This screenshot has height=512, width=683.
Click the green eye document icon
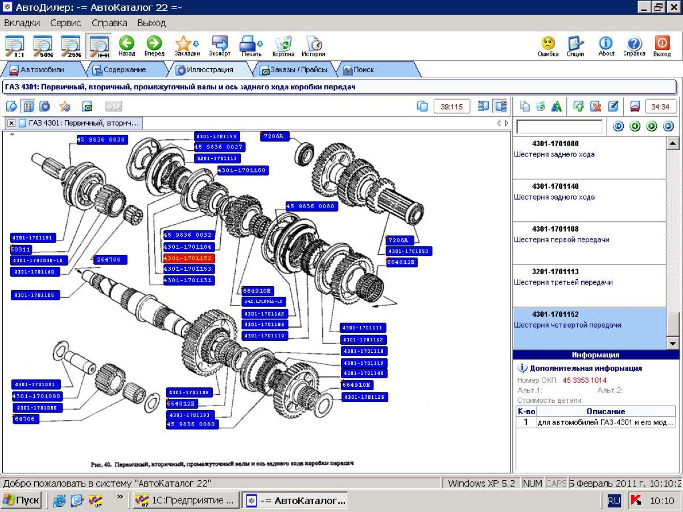pos(87,106)
